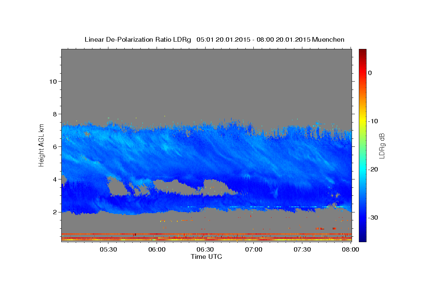Click the 06:30 time tick label
The image size is (435, 290).
point(205,249)
